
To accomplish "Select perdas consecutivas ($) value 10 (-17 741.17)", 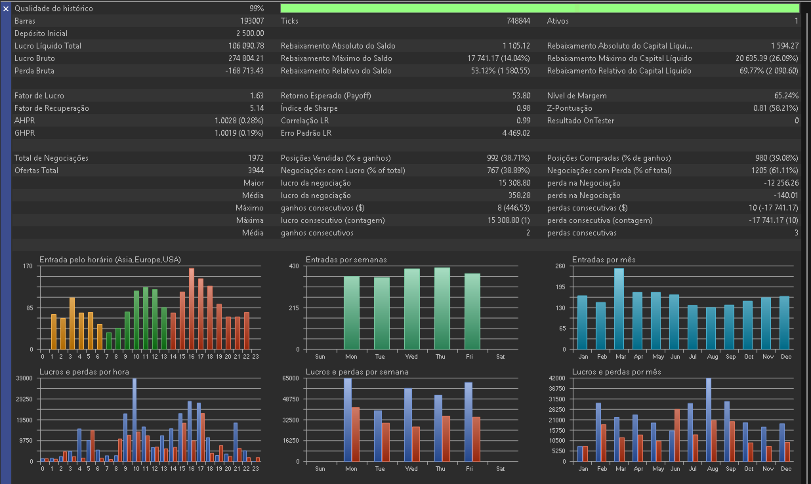I will click(773, 208).
